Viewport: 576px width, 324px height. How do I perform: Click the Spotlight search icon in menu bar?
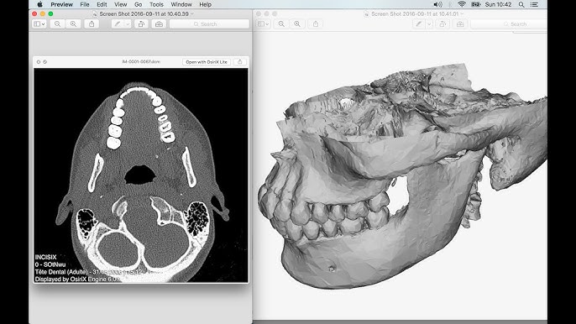pyautogui.click(x=521, y=4)
